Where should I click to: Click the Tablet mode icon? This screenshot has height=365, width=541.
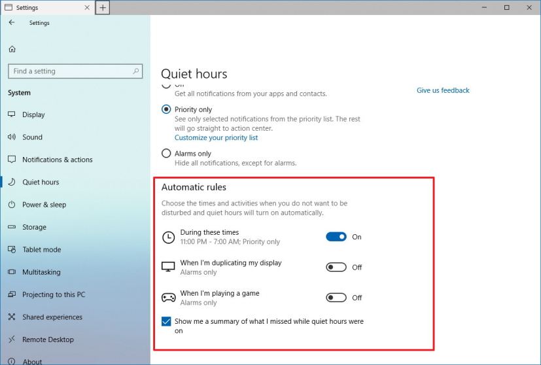12,249
